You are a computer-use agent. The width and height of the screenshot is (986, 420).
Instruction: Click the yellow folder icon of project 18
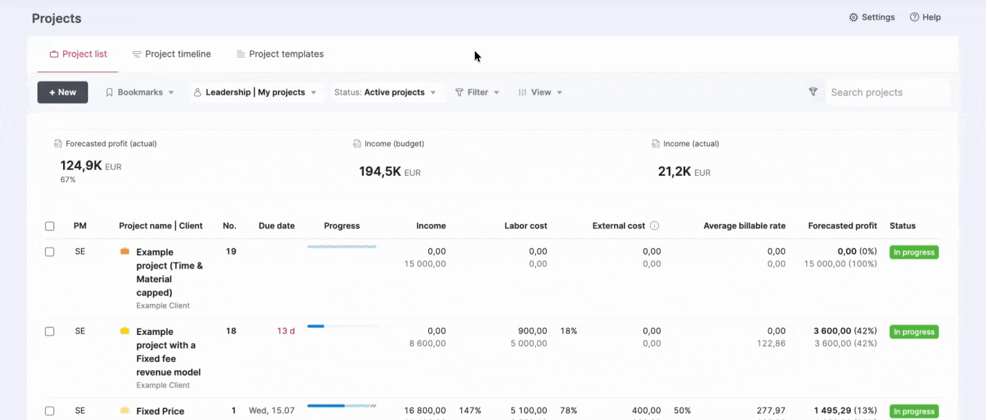(x=124, y=331)
